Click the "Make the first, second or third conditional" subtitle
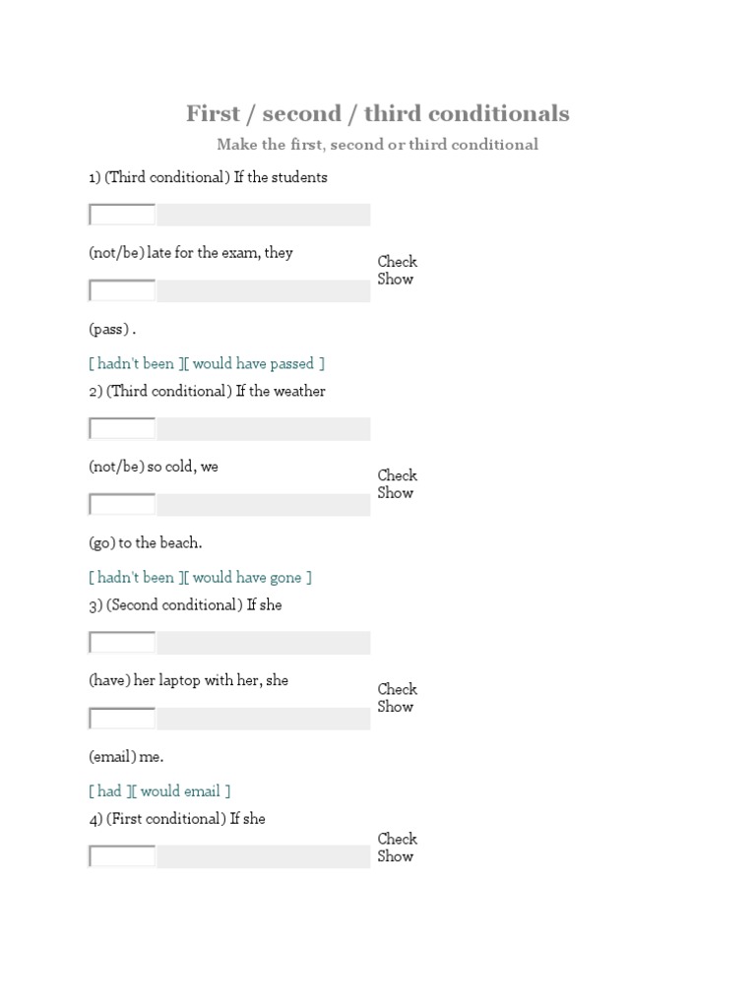This screenshot has height=1008, width=756. pos(377,145)
